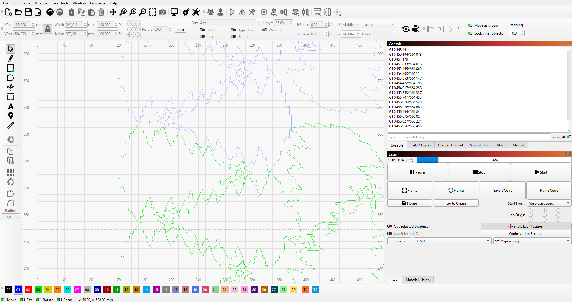The height and width of the screenshot is (302, 572).
Task: Expand the COM9 port dropdown
Action: coord(452,241)
